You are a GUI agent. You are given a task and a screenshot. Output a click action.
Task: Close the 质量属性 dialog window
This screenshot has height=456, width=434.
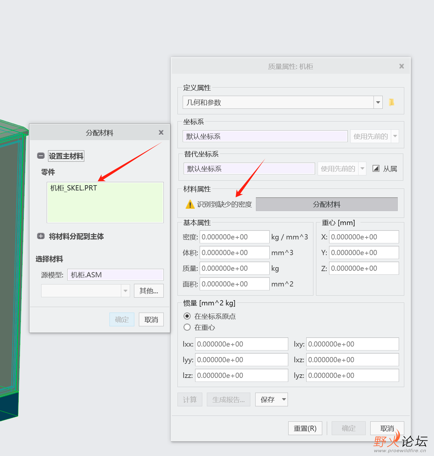(x=402, y=66)
